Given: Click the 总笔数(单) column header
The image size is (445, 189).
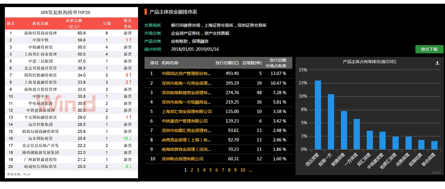Looking at the screenshot, I should (x=252, y=63).
